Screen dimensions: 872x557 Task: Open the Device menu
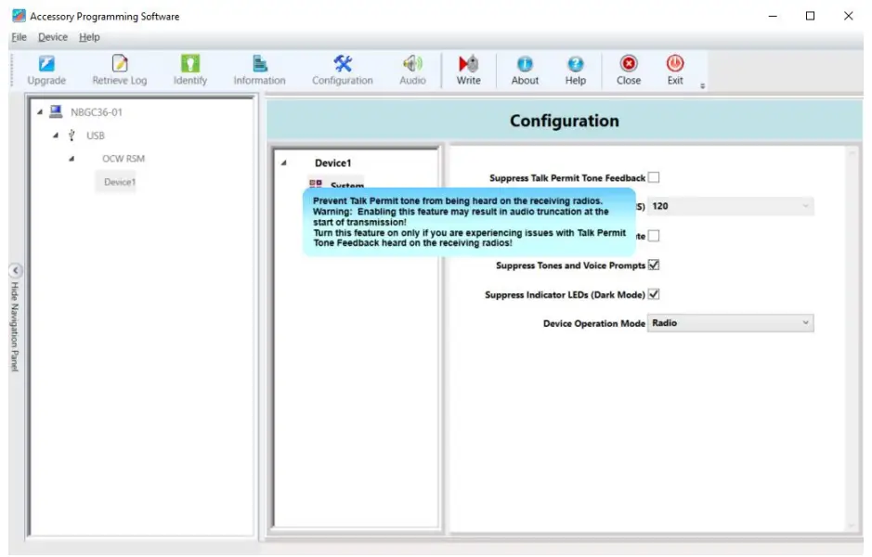point(52,37)
